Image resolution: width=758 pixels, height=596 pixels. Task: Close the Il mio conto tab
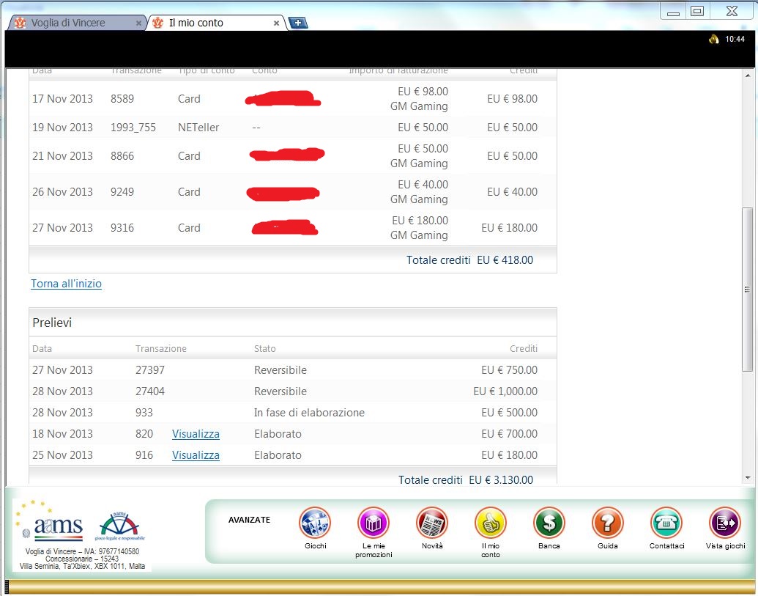tap(276, 23)
